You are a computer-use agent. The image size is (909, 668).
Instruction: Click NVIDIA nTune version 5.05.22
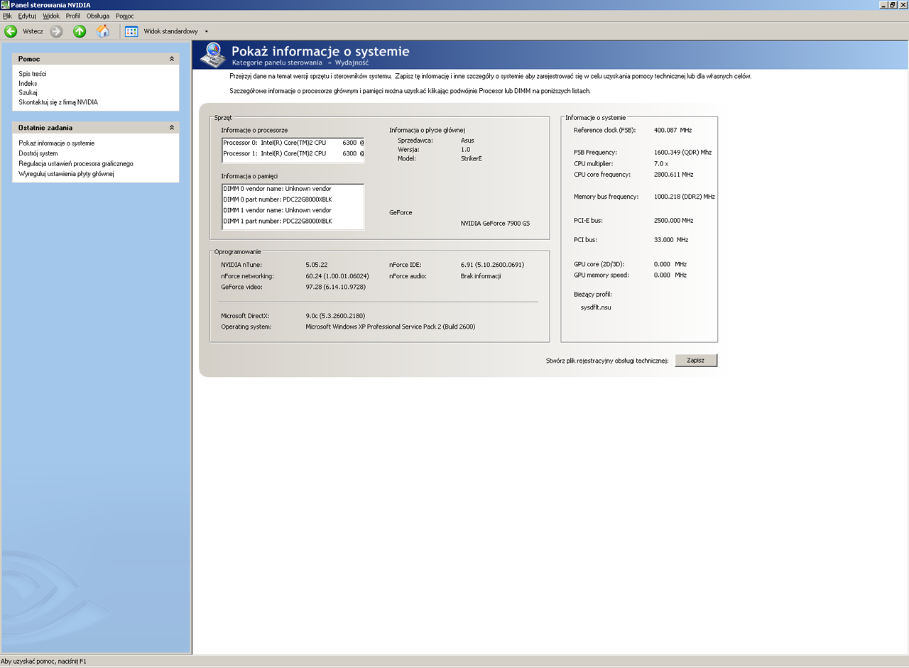pos(316,265)
